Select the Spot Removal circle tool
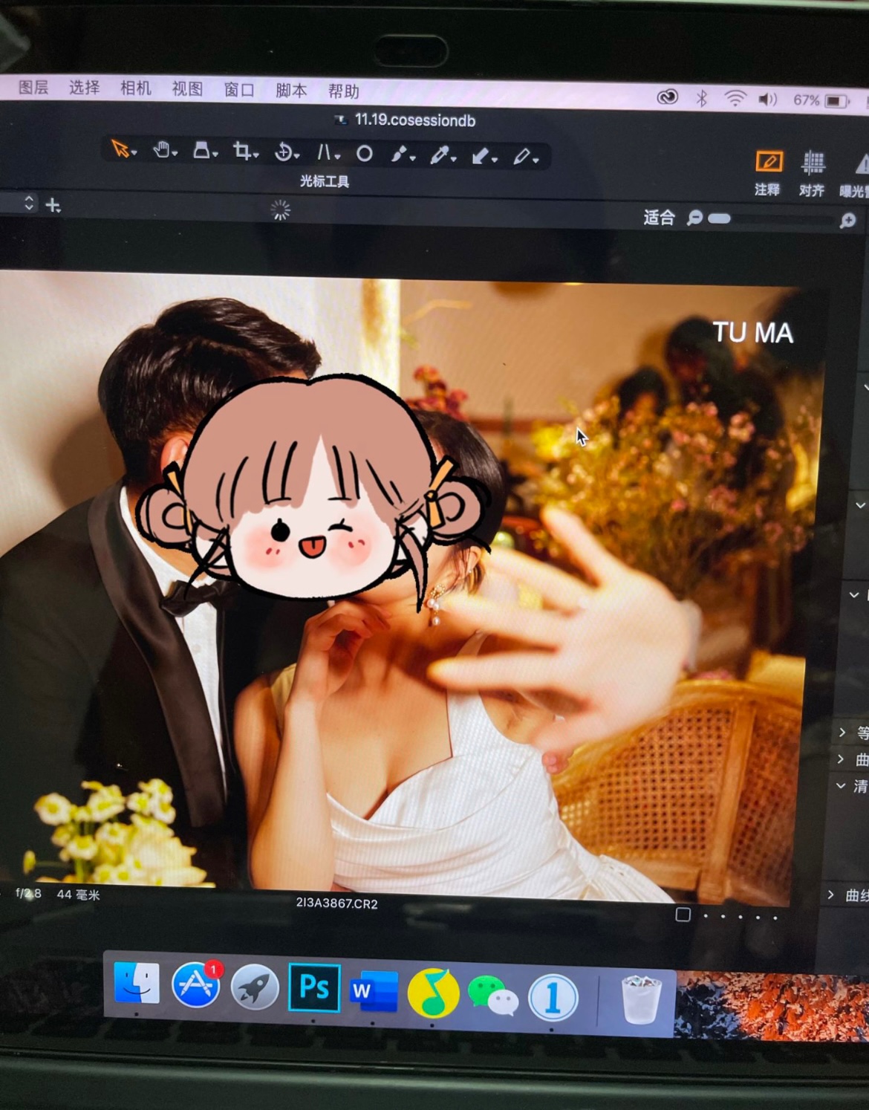 (364, 154)
